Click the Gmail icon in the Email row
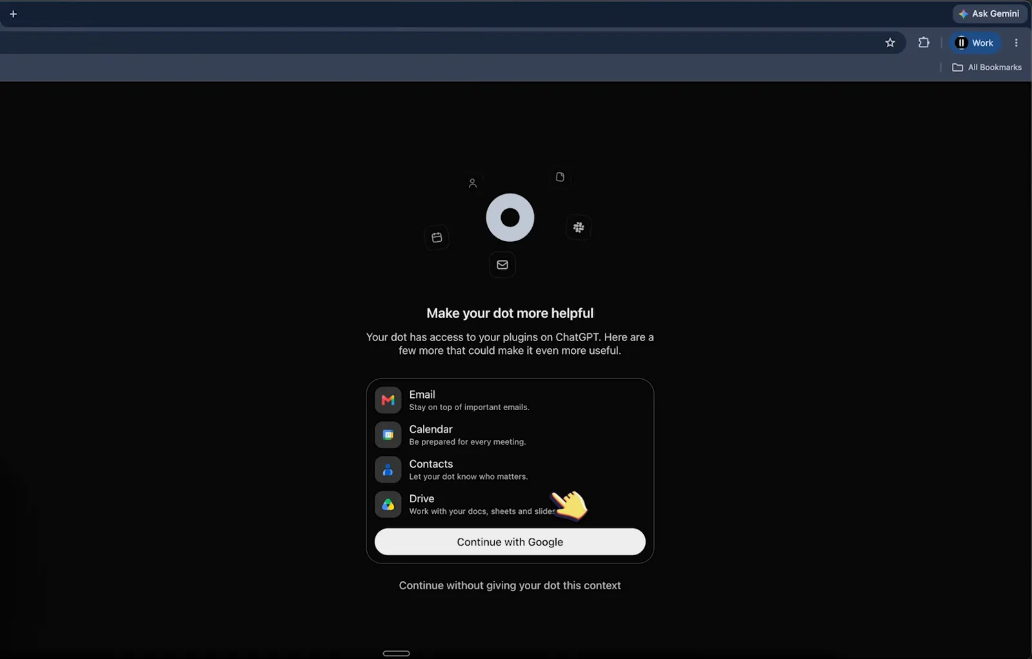 [388, 400]
